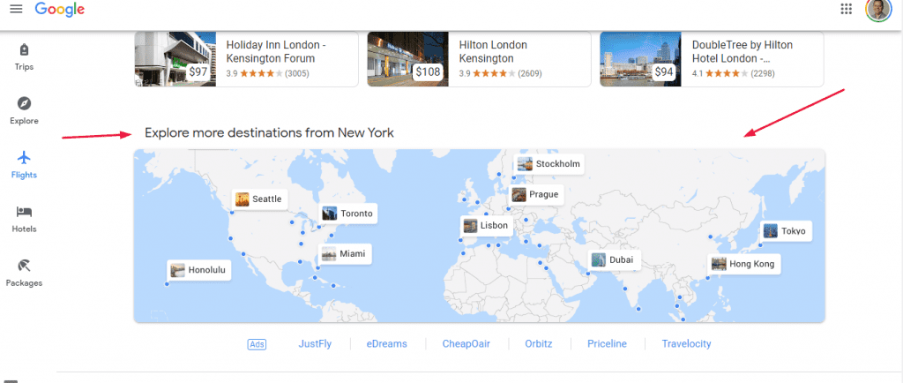Viewport: 903px width, 383px height.
Task: Click the $97 Holiday Inn photo
Action: 175,59
